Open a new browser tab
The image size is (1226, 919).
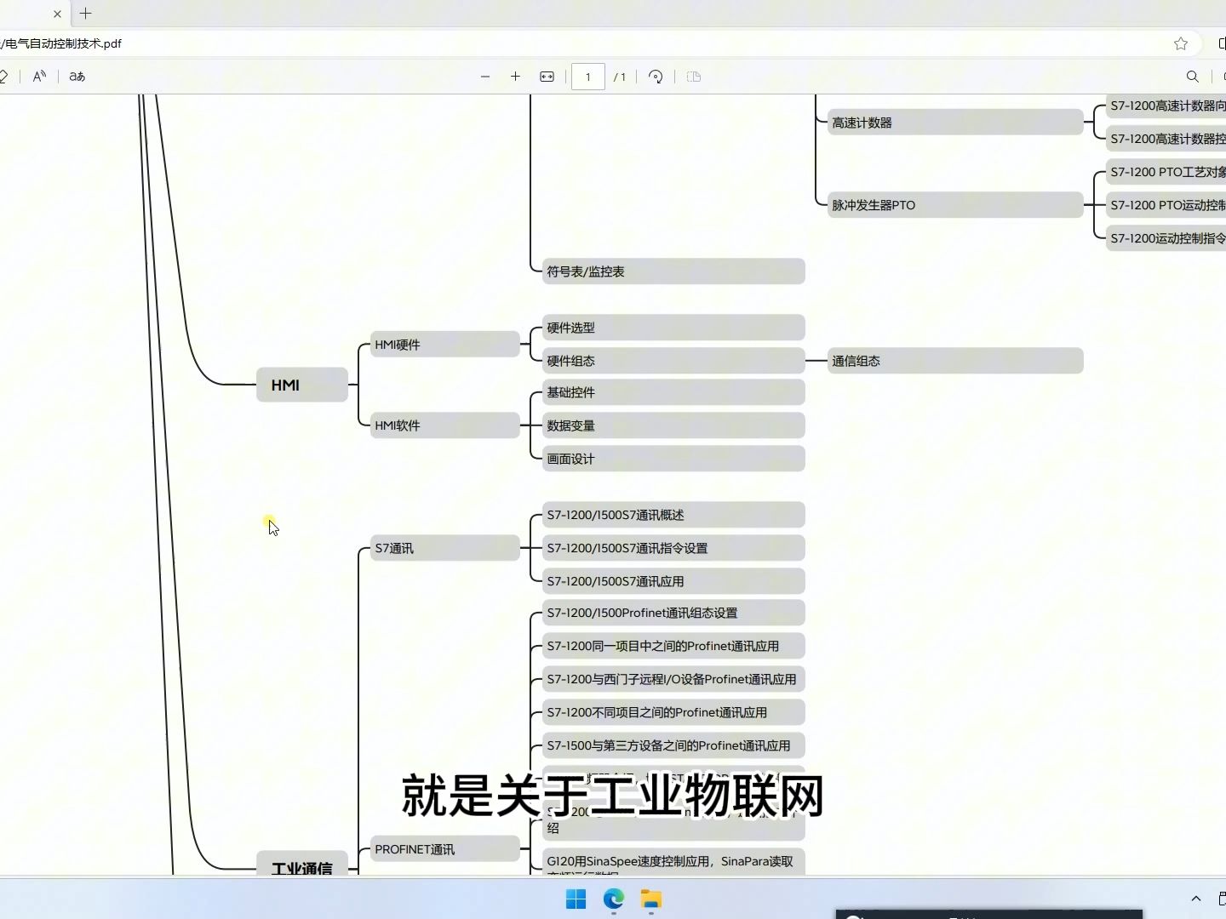(x=86, y=14)
